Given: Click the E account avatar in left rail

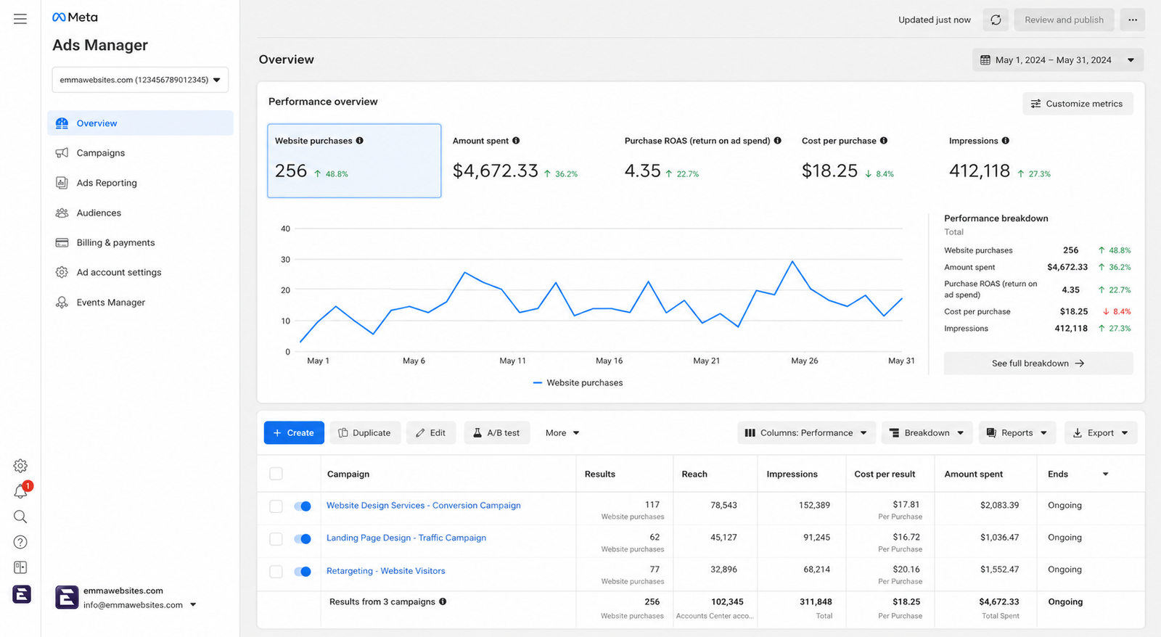Looking at the screenshot, I should point(21,594).
